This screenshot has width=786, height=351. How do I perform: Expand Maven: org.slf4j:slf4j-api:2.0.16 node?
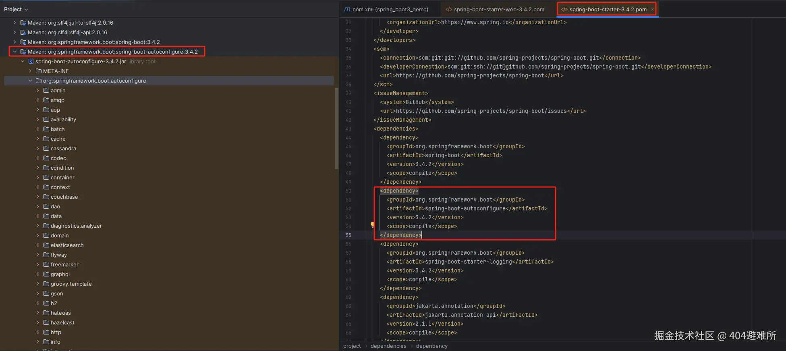click(15, 32)
